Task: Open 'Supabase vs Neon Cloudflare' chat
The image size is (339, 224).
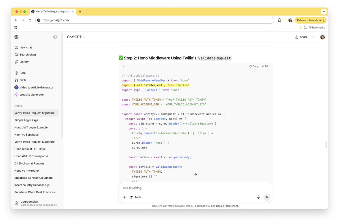Action: (x=36, y=178)
